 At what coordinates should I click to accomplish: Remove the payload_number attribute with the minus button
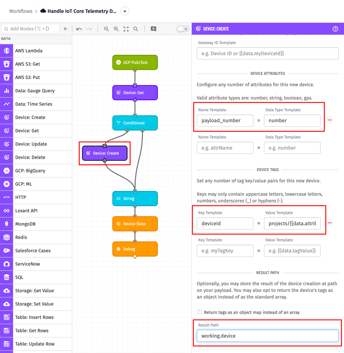(x=330, y=120)
